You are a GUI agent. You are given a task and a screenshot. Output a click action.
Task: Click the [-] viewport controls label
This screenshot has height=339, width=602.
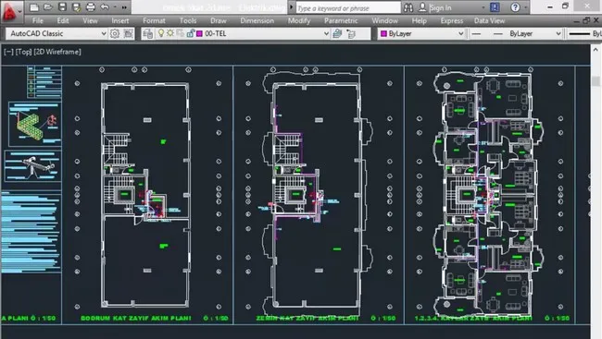pyautogui.click(x=8, y=52)
